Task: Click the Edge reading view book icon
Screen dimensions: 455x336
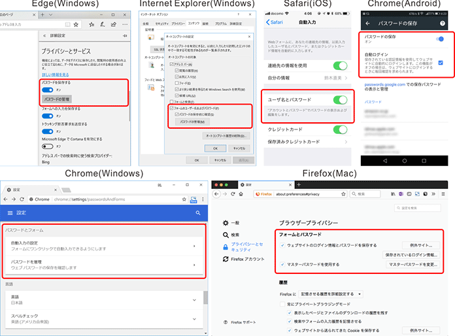Action: pos(67,25)
